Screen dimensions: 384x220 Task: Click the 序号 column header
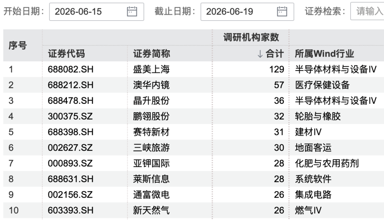(x=18, y=46)
